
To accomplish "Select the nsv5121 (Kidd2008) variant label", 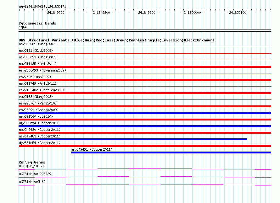I will pos(36,51).
